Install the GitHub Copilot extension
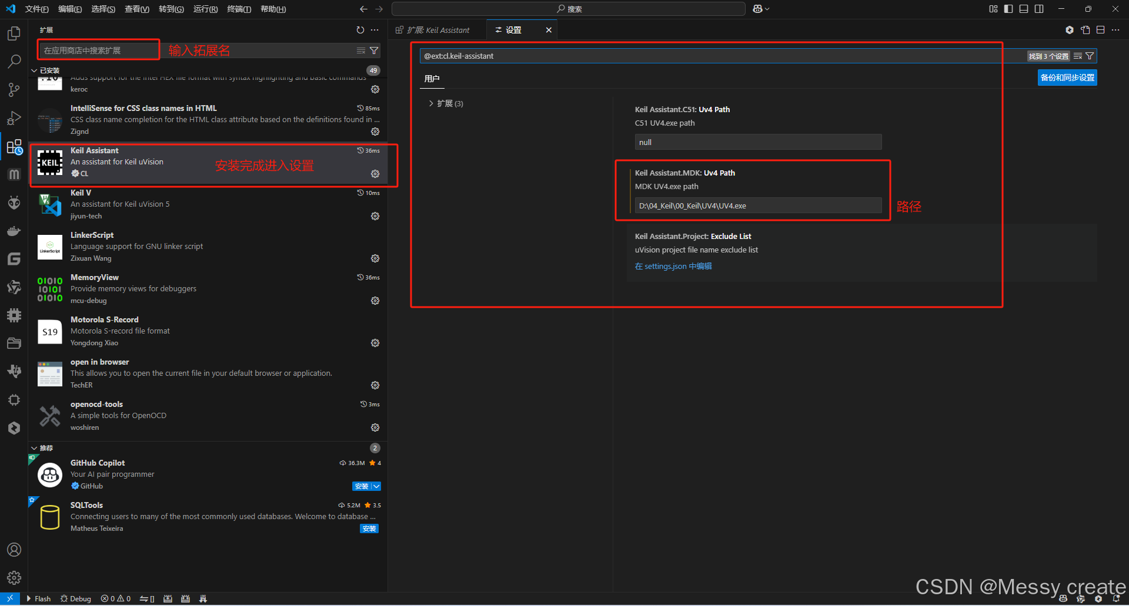Viewport: 1129px width, 606px height. 361,486
